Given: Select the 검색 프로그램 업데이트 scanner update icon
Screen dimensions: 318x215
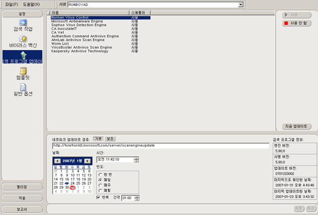Looking at the screenshot, I should (x=22, y=57).
